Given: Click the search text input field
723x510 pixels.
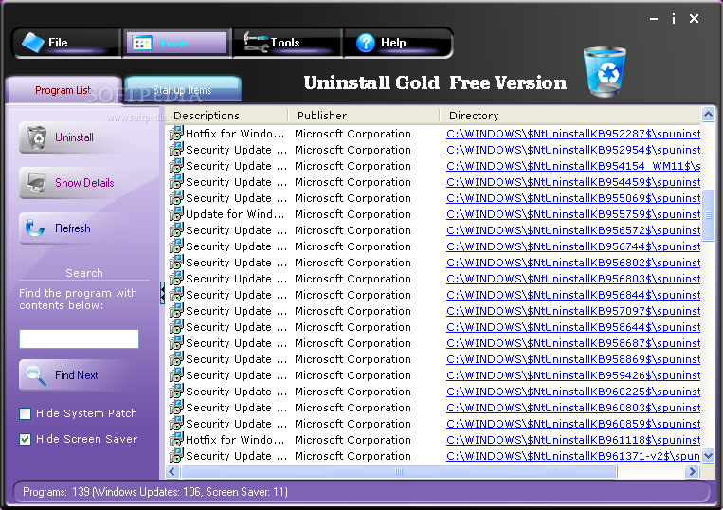Looking at the screenshot, I should pos(79,338).
